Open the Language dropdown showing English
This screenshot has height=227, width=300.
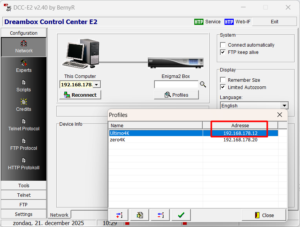(284, 106)
